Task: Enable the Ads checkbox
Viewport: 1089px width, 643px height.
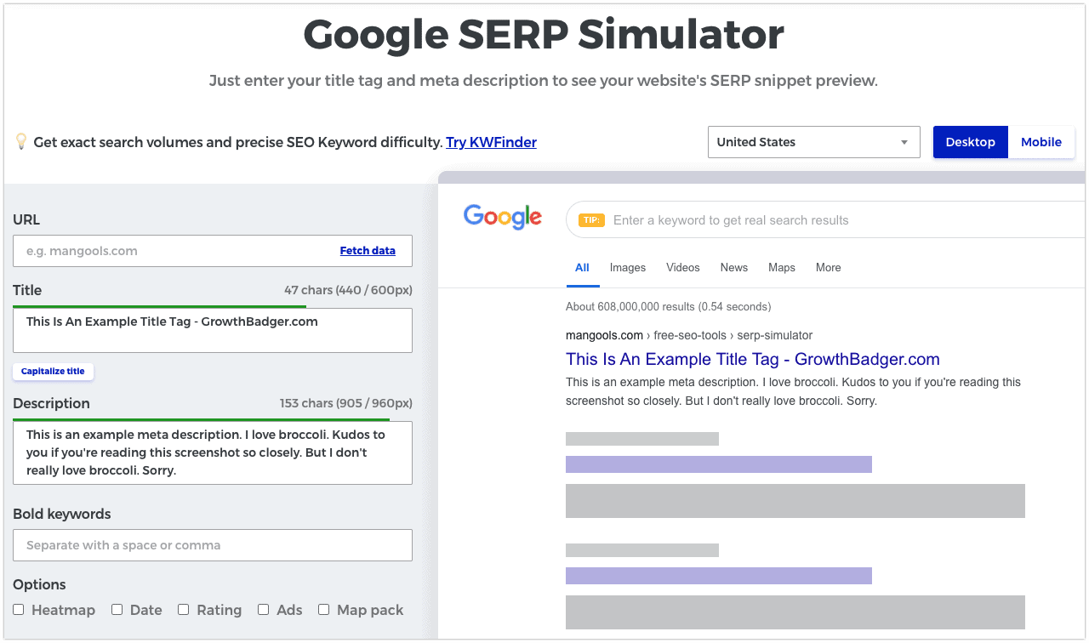Action: point(264,610)
